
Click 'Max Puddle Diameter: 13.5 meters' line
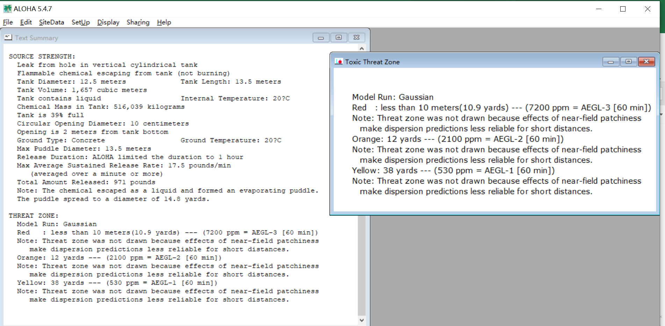point(84,149)
